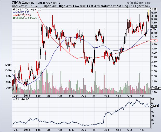Click the blue-outlined 3.62 axis tag
Viewport: 161px width, 132px height.
(154, 29)
